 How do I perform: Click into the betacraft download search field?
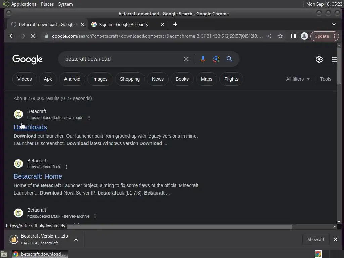tap(123, 59)
